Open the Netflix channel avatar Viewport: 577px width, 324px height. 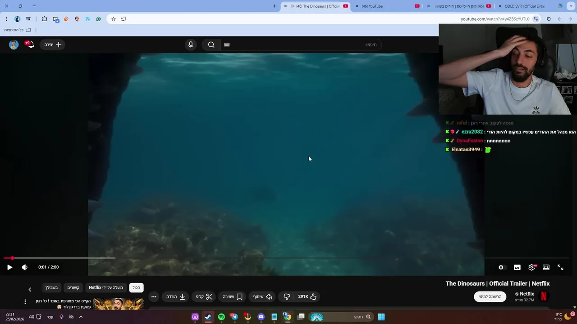(x=544, y=297)
